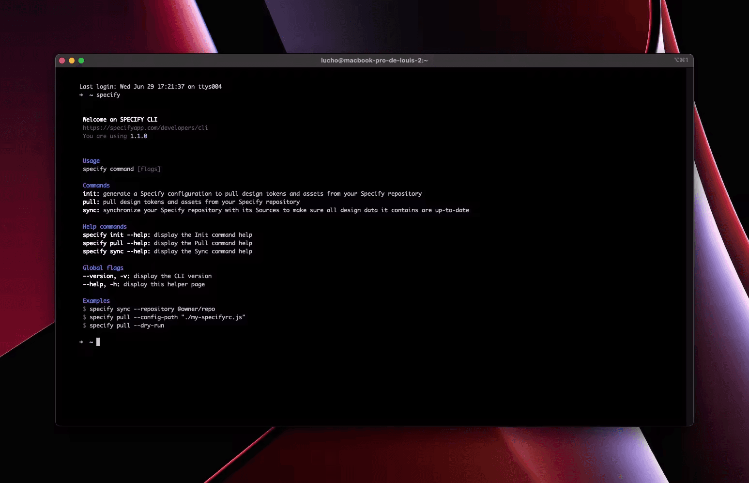Click example 'specify sync --repository @owner/repo'
This screenshot has width=749, height=483.
(152, 309)
